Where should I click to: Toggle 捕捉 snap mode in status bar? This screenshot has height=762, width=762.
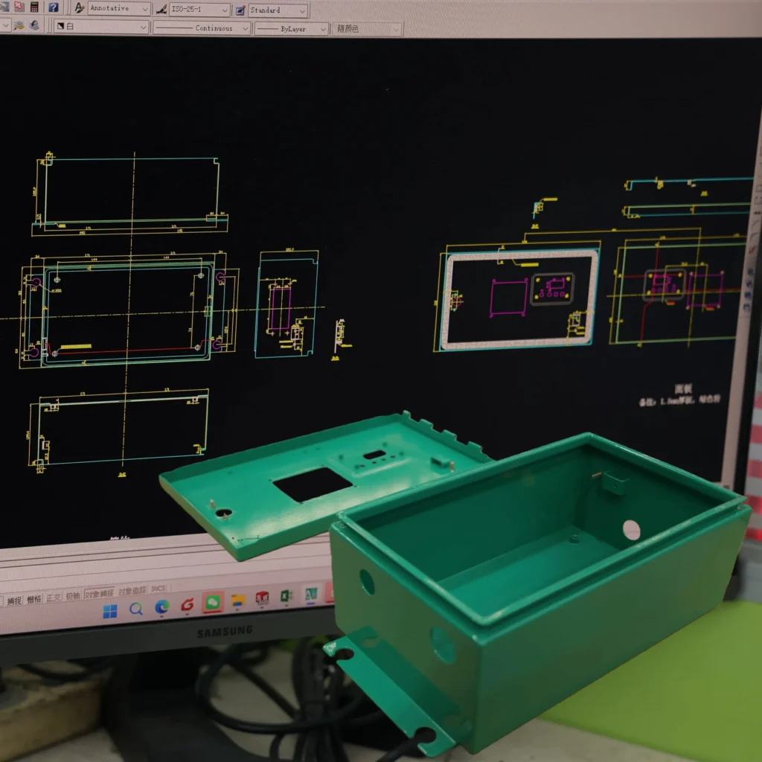click(14, 601)
